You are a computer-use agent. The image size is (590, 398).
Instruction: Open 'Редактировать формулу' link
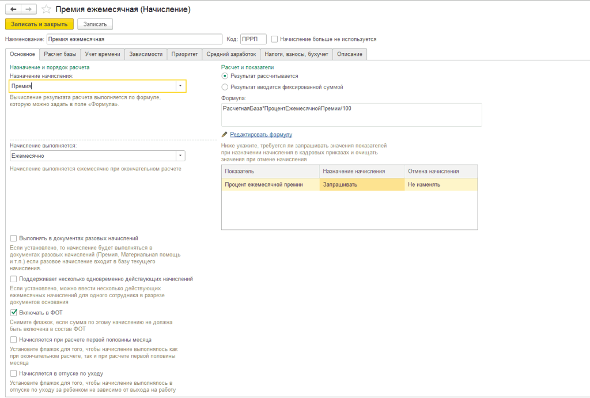(261, 134)
